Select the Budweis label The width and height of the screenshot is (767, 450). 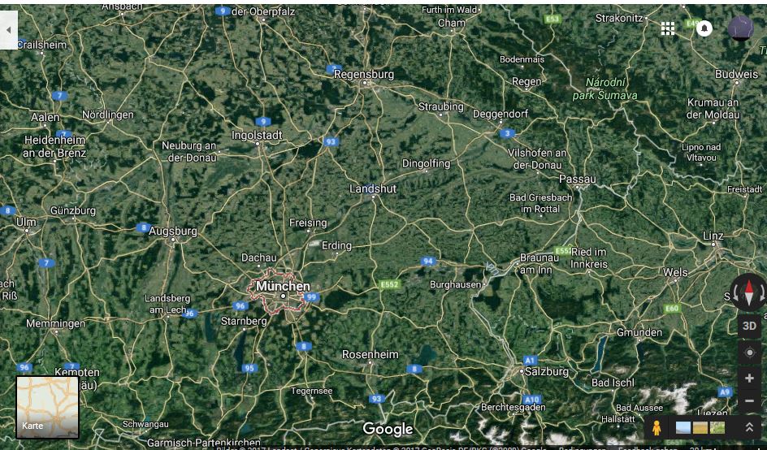click(x=736, y=75)
